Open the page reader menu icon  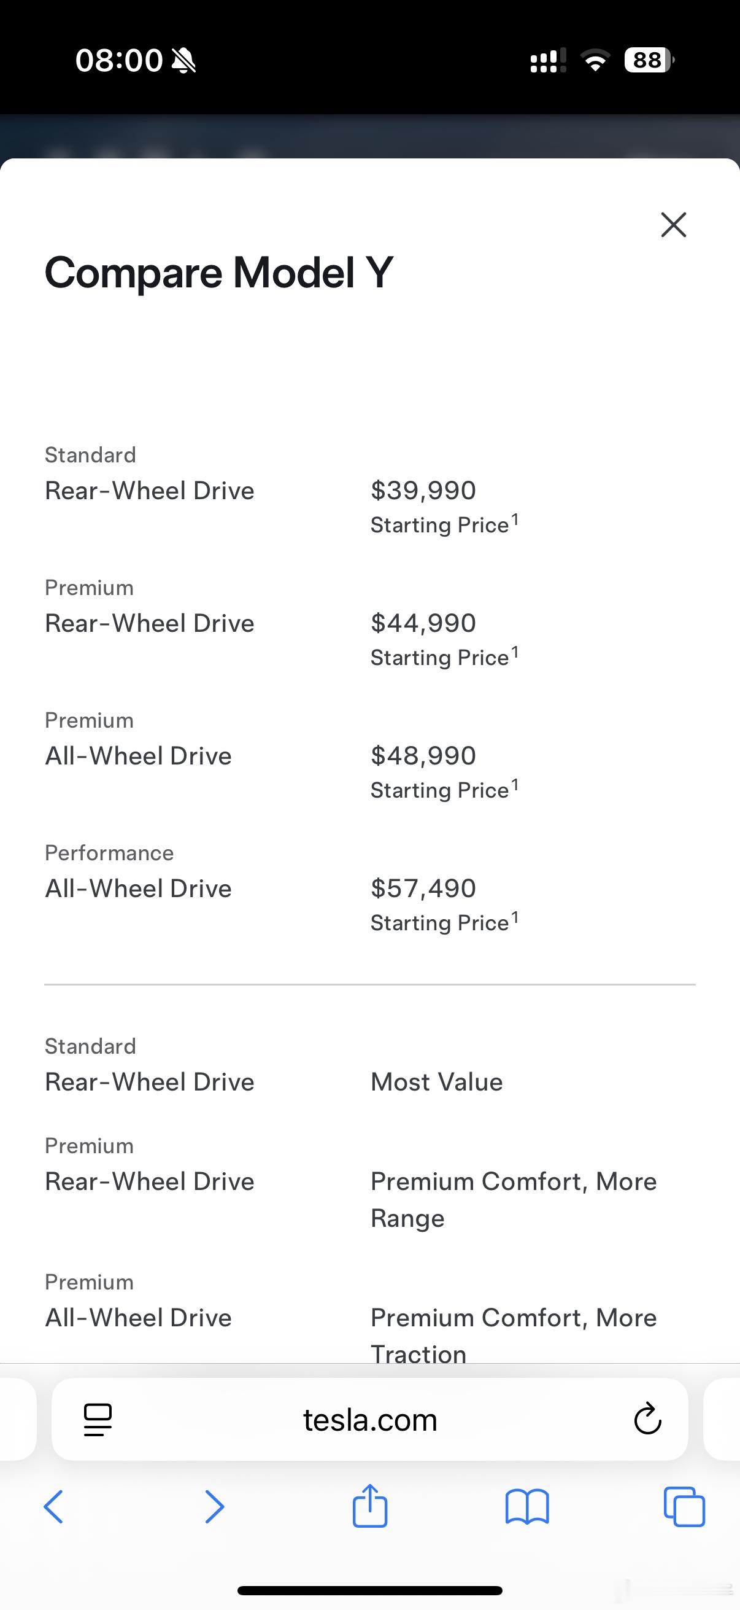[x=98, y=1420]
